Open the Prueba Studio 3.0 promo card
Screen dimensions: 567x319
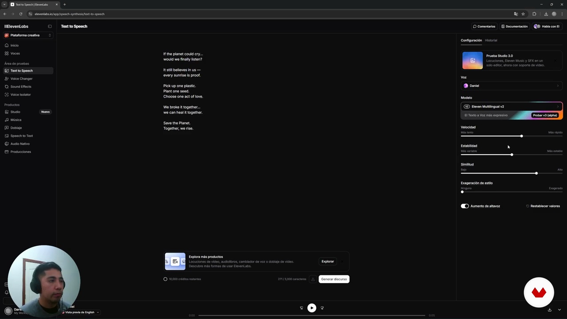512,61
